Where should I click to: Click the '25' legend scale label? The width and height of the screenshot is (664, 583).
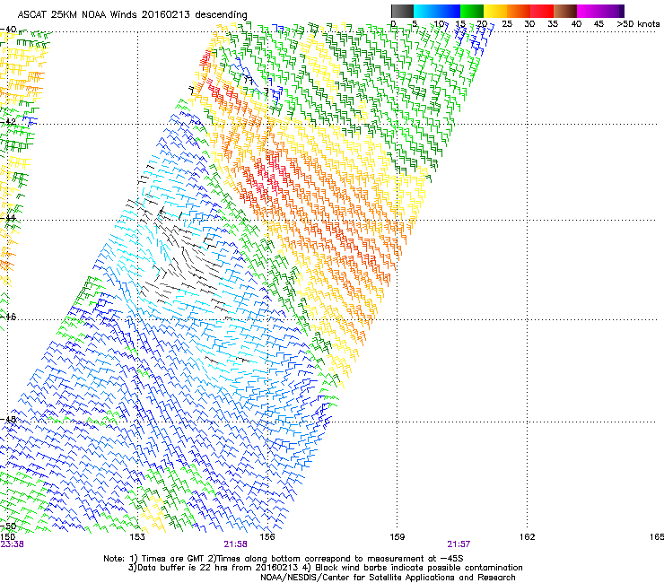(x=507, y=23)
